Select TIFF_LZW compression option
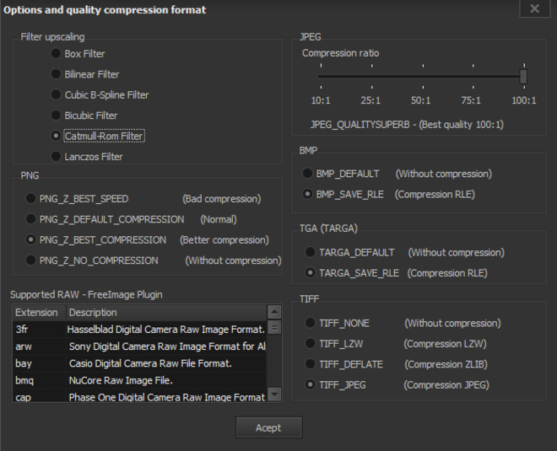 tap(310, 344)
